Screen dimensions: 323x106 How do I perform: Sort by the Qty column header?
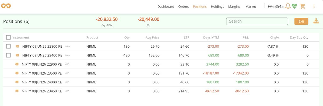127,37
